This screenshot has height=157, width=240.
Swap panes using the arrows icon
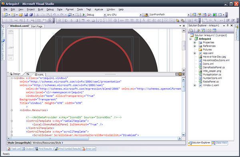click(28, 74)
